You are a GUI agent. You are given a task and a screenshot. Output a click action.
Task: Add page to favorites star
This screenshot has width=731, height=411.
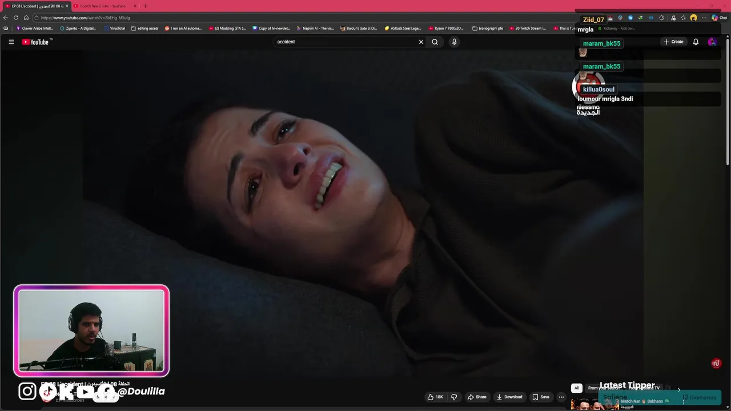(683, 18)
